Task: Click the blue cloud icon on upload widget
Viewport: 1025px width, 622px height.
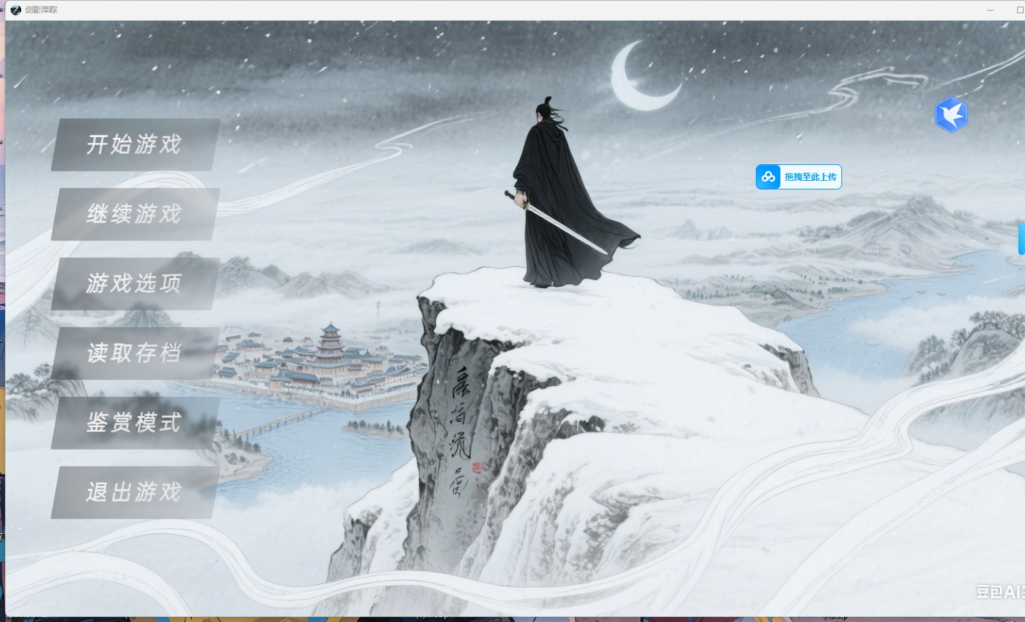Action: (768, 177)
